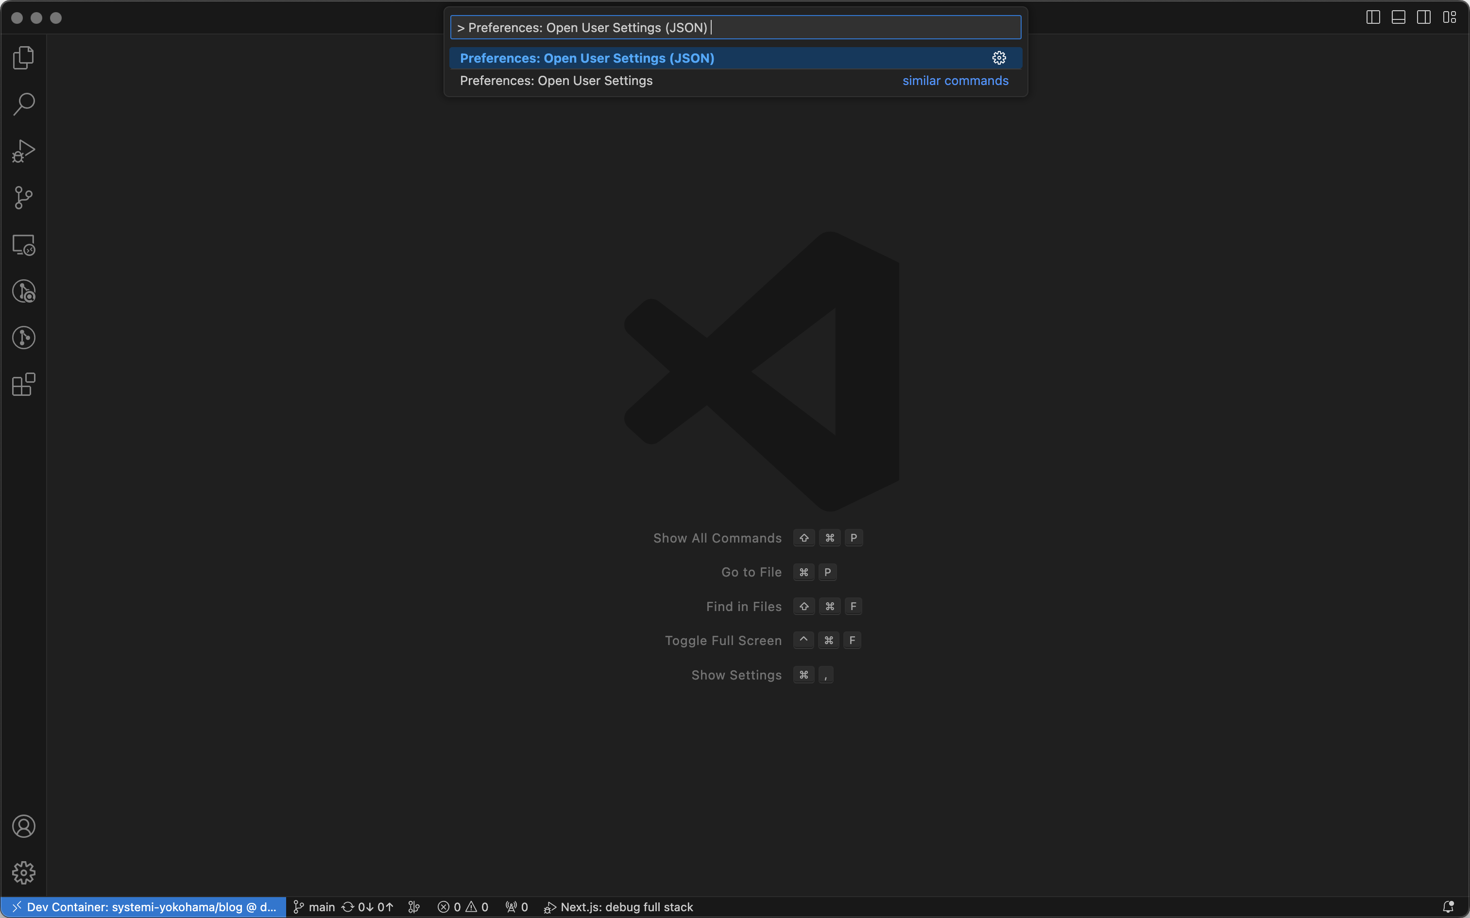The height and width of the screenshot is (918, 1470).
Task: Open the Run and Debug view
Action: coord(24,151)
